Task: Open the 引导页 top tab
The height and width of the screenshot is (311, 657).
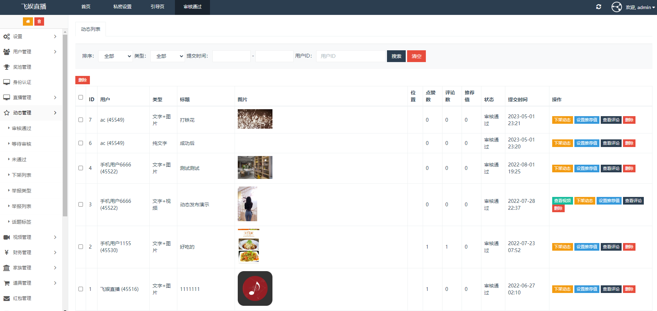Action: coord(158,7)
